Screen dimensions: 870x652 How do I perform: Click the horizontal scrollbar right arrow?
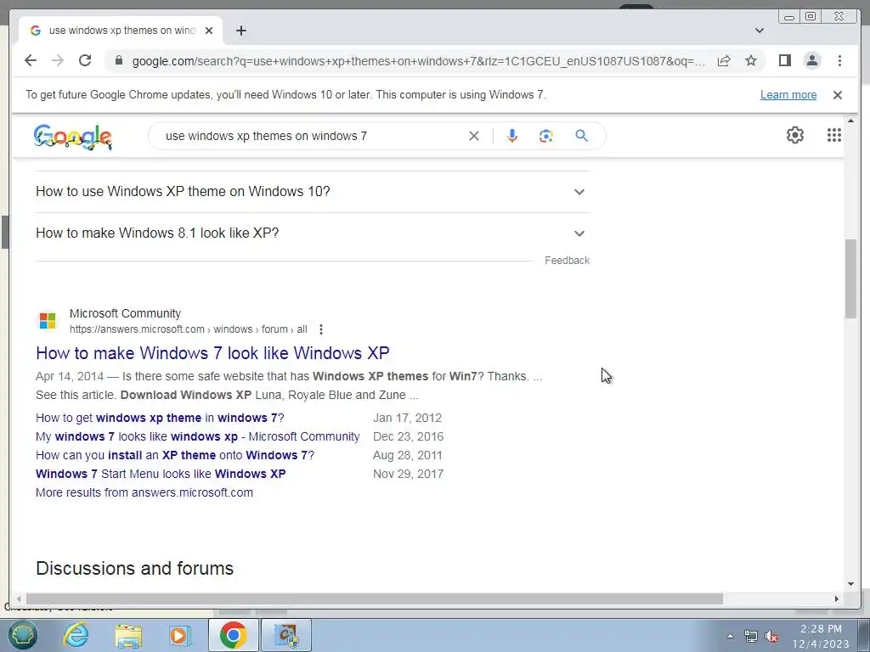coord(837,599)
